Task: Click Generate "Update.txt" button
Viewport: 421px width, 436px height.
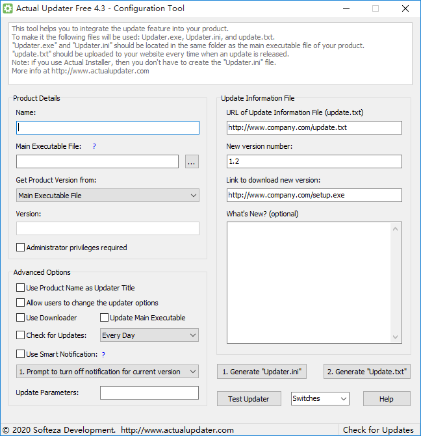Action: [367, 372]
